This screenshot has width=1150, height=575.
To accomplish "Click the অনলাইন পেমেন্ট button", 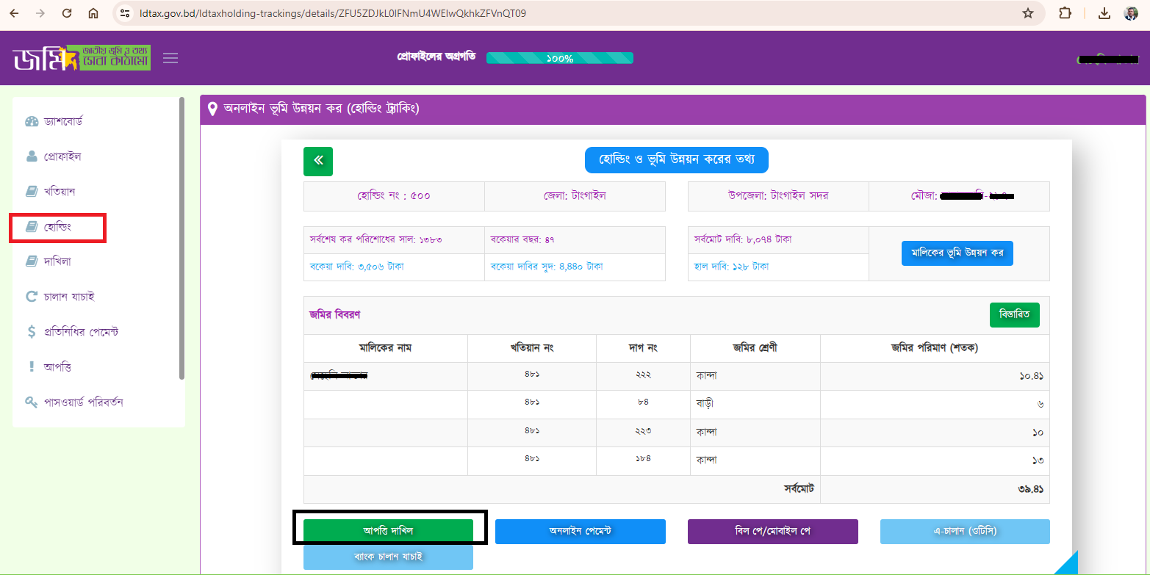I will pos(581,530).
